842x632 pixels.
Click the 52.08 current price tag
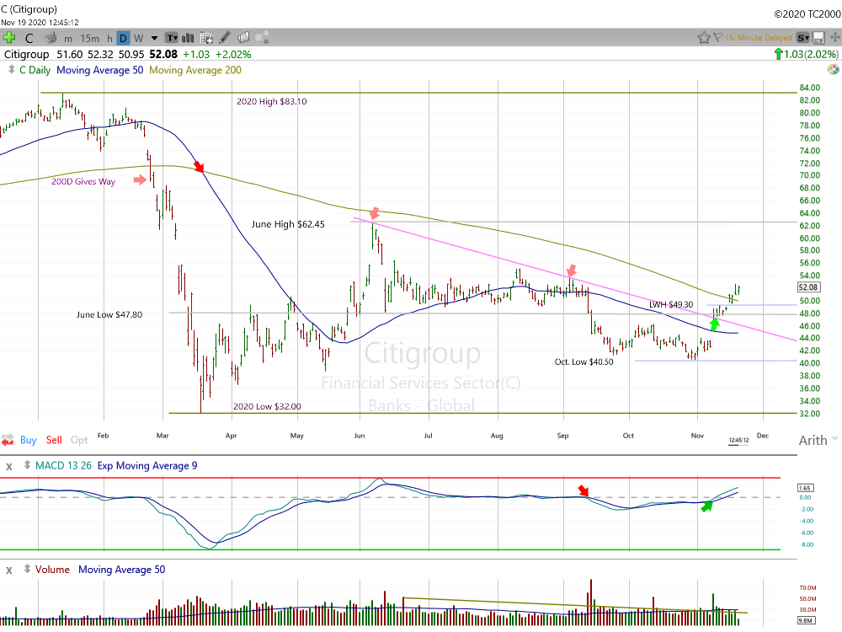point(808,287)
